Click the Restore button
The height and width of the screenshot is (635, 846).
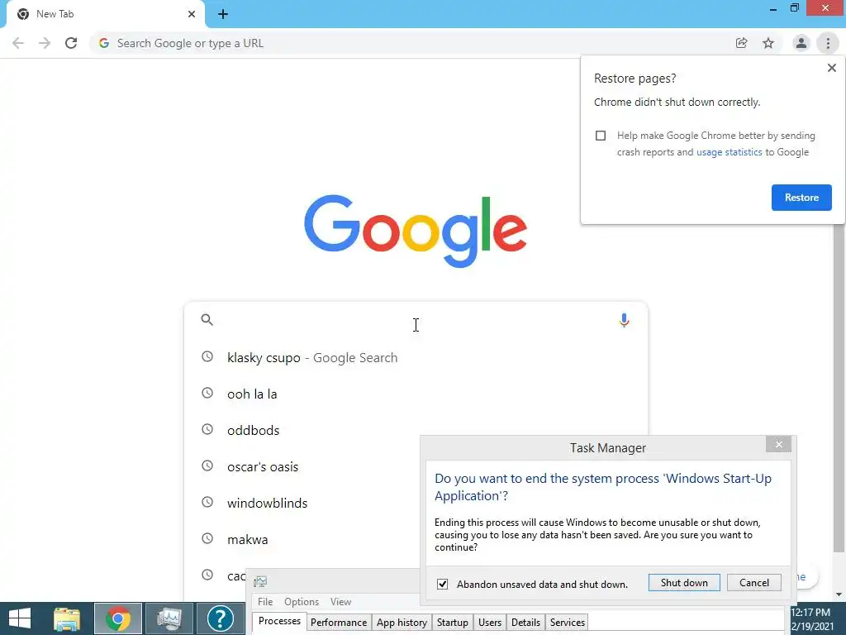801,198
